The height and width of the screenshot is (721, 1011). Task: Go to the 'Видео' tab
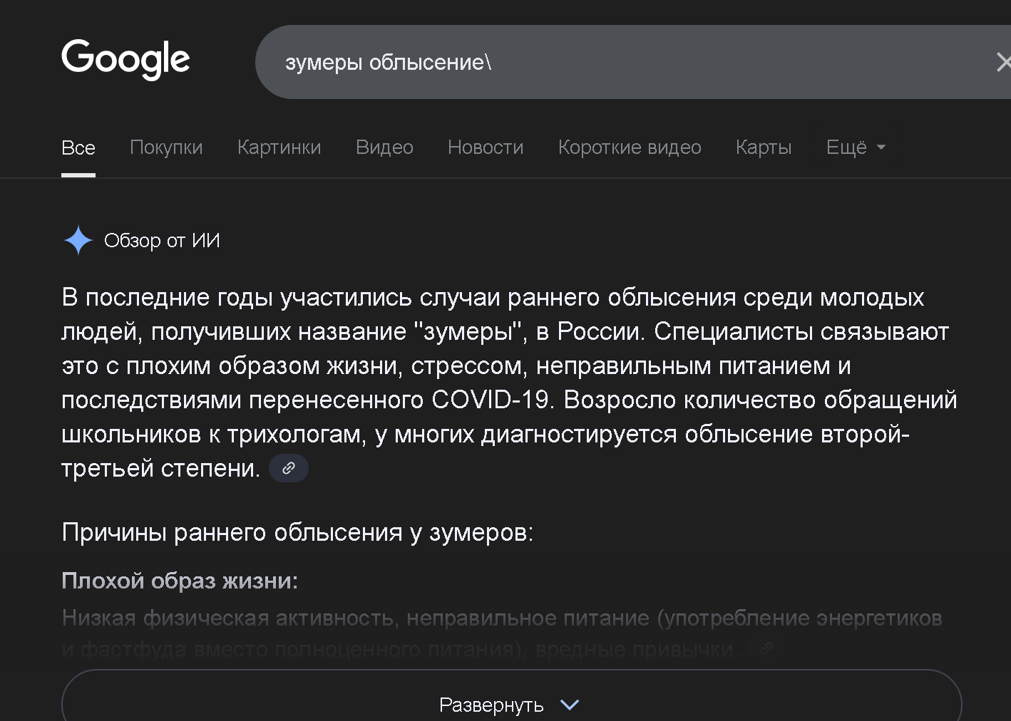coord(384,147)
